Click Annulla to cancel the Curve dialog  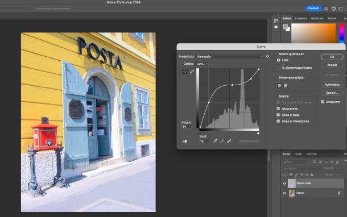coord(332,65)
